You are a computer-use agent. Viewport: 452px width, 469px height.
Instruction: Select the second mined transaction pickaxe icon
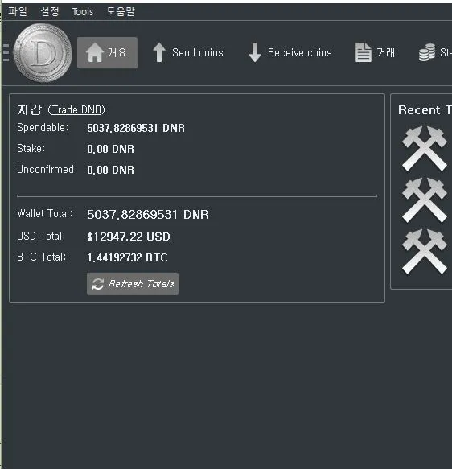pos(425,200)
